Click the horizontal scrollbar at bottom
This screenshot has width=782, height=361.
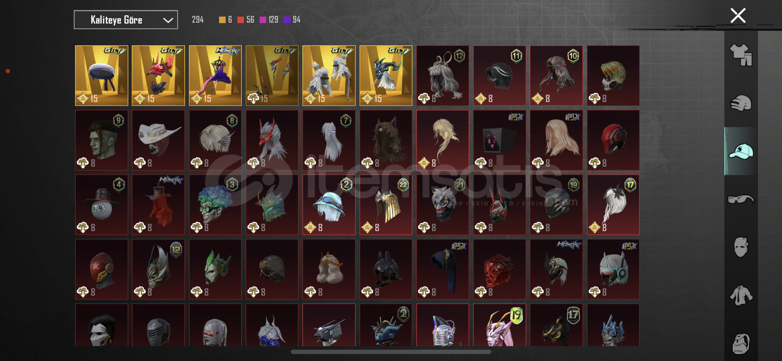click(x=391, y=352)
